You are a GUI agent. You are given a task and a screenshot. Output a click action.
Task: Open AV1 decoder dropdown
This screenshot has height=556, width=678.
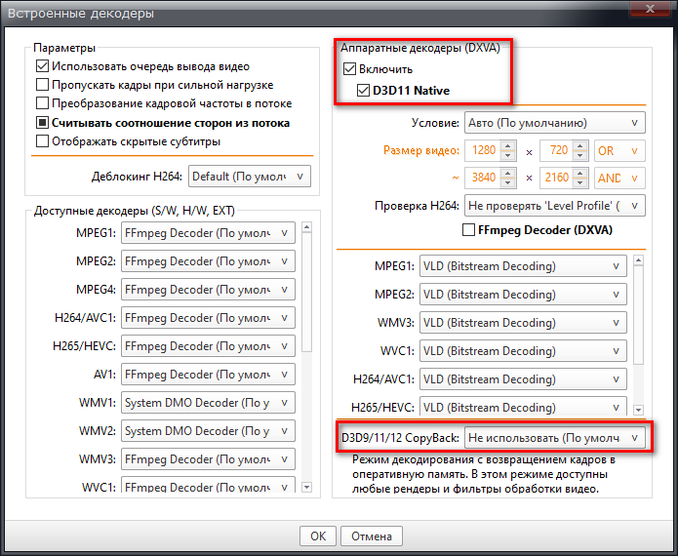pos(208,374)
